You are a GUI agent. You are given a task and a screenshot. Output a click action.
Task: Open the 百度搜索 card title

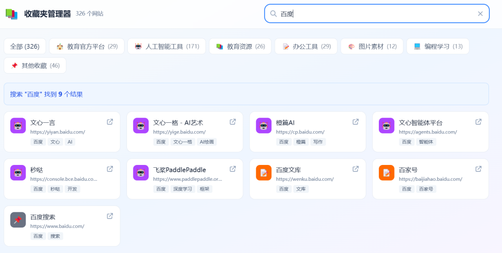pyautogui.click(x=43, y=217)
